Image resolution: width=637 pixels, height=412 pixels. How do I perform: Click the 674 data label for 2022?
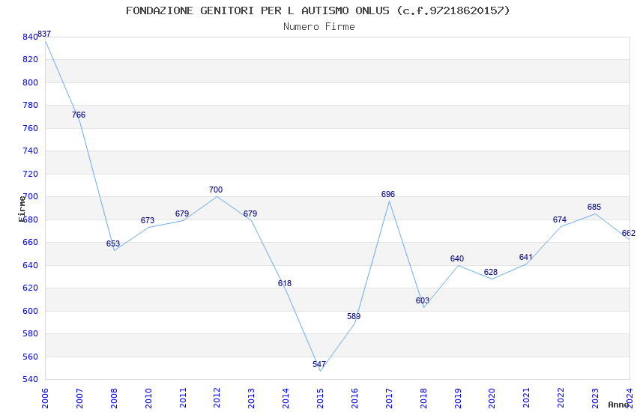pos(560,219)
